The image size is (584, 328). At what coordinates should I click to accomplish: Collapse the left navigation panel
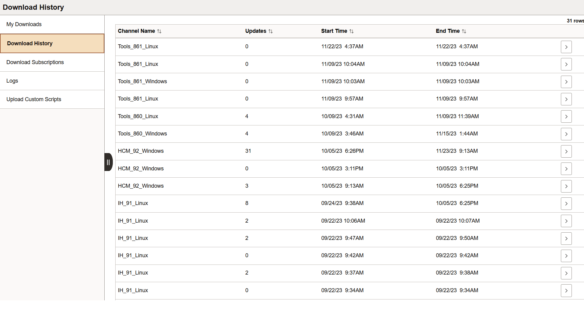[x=108, y=162]
